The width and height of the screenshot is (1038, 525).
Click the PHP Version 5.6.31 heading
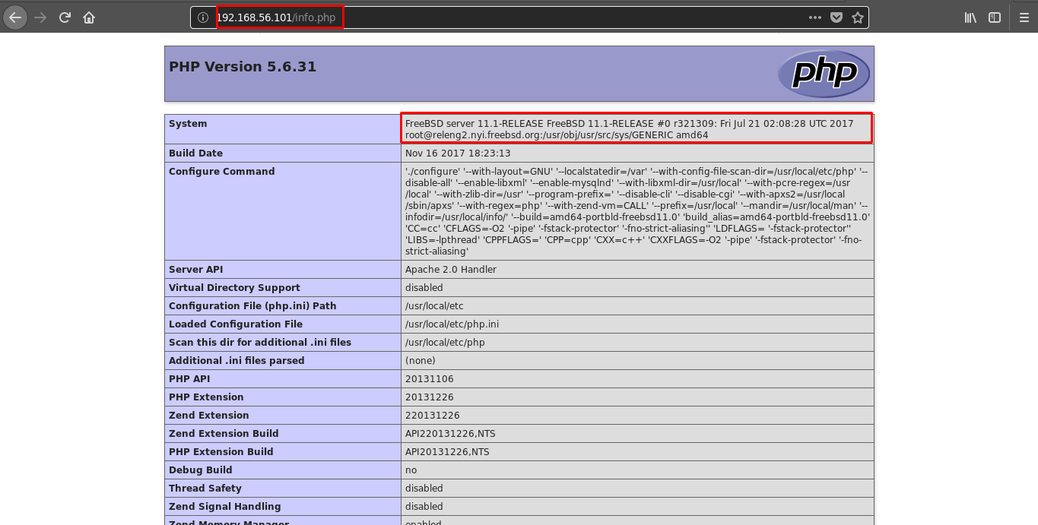pyautogui.click(x=243, y=67)
